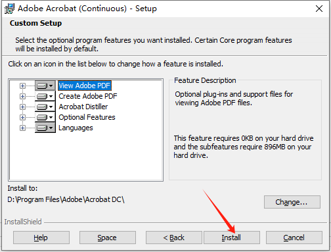Select the Acrobat Distiller feature label
The image size is (331, 252).
(x=83, y=107)
